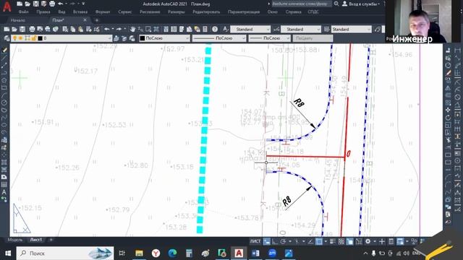
Task: Click the Dimension Style icon
Action: coord(276,29)
